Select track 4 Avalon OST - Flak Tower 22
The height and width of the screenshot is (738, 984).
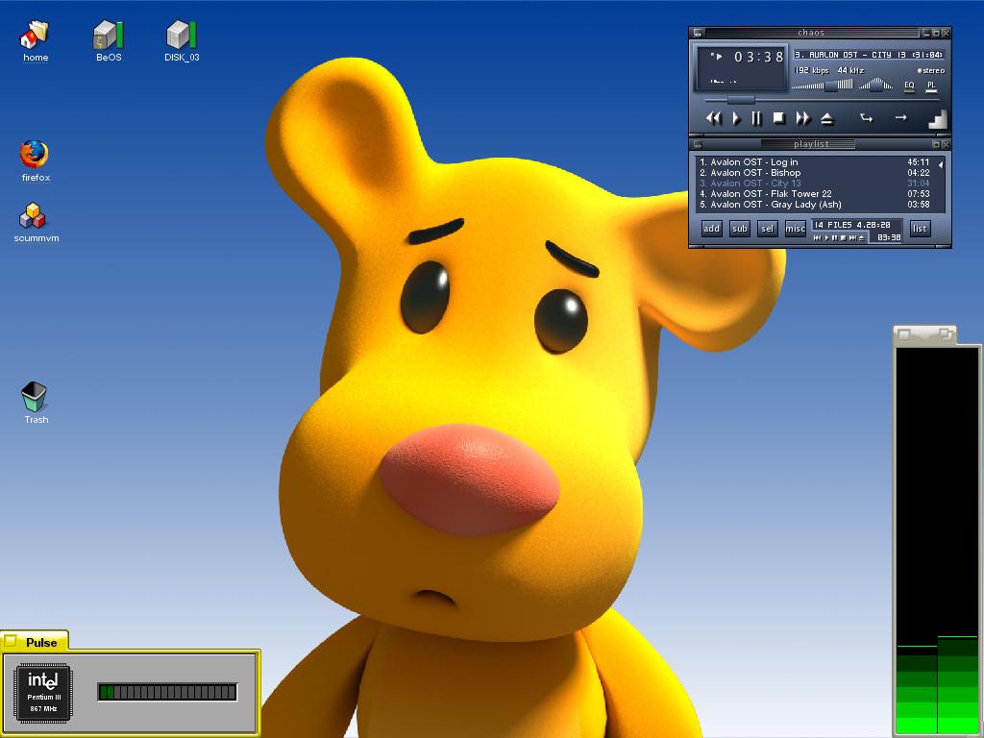815,194
